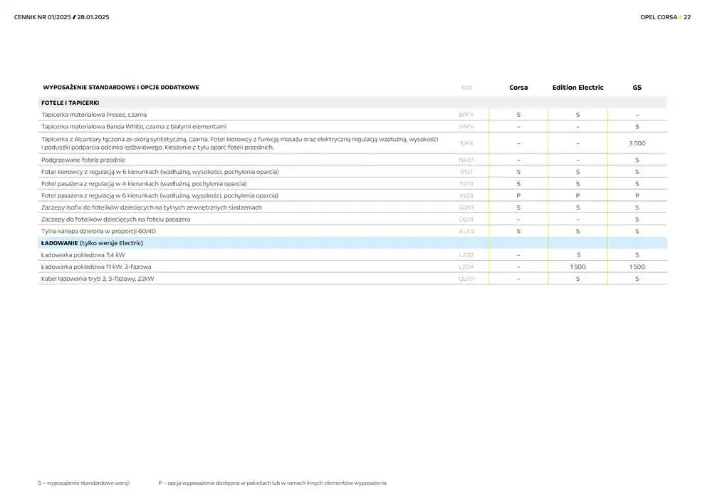Click the Corsa column header
Image resolution: width=705 pixels, height=499 pixels.
click(518, 88)
